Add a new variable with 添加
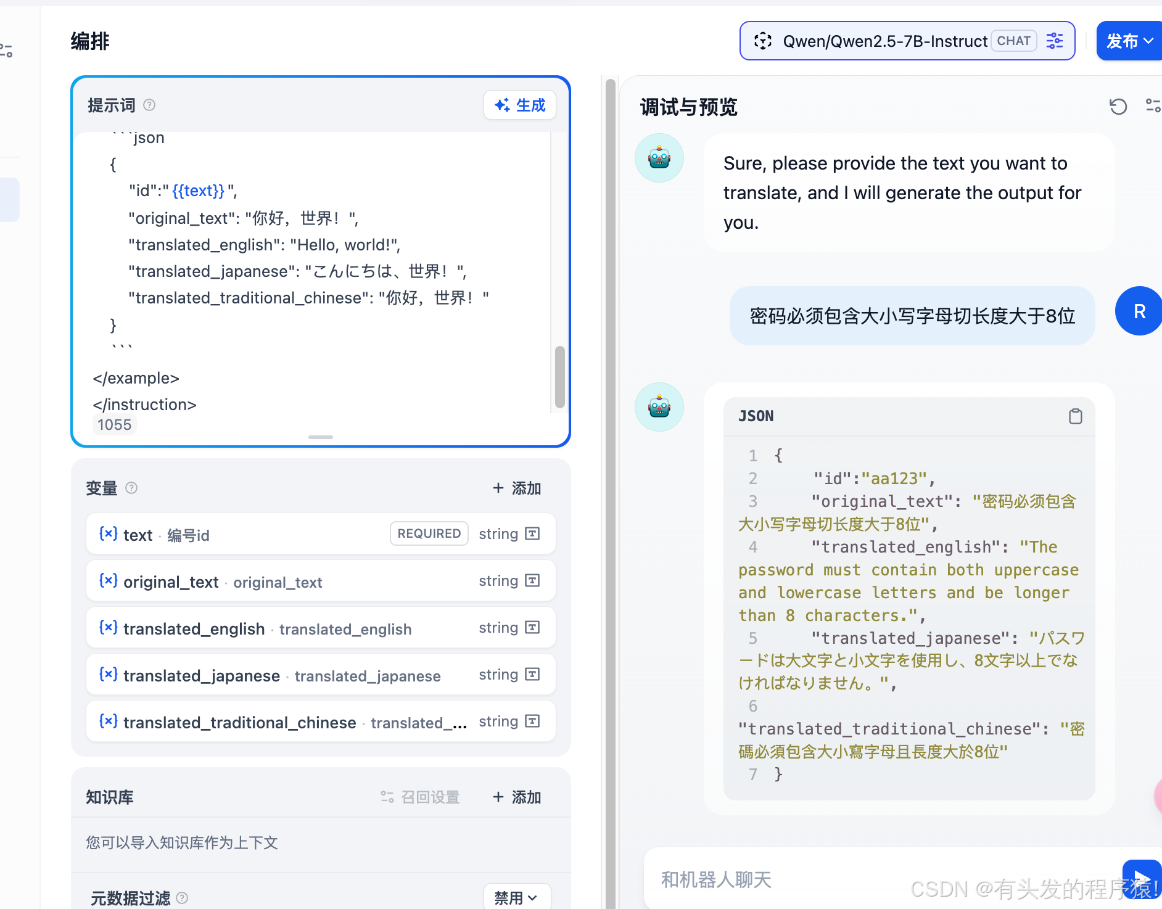The image size is (1162, 909). pyautogui.click(x=517, y=488)
